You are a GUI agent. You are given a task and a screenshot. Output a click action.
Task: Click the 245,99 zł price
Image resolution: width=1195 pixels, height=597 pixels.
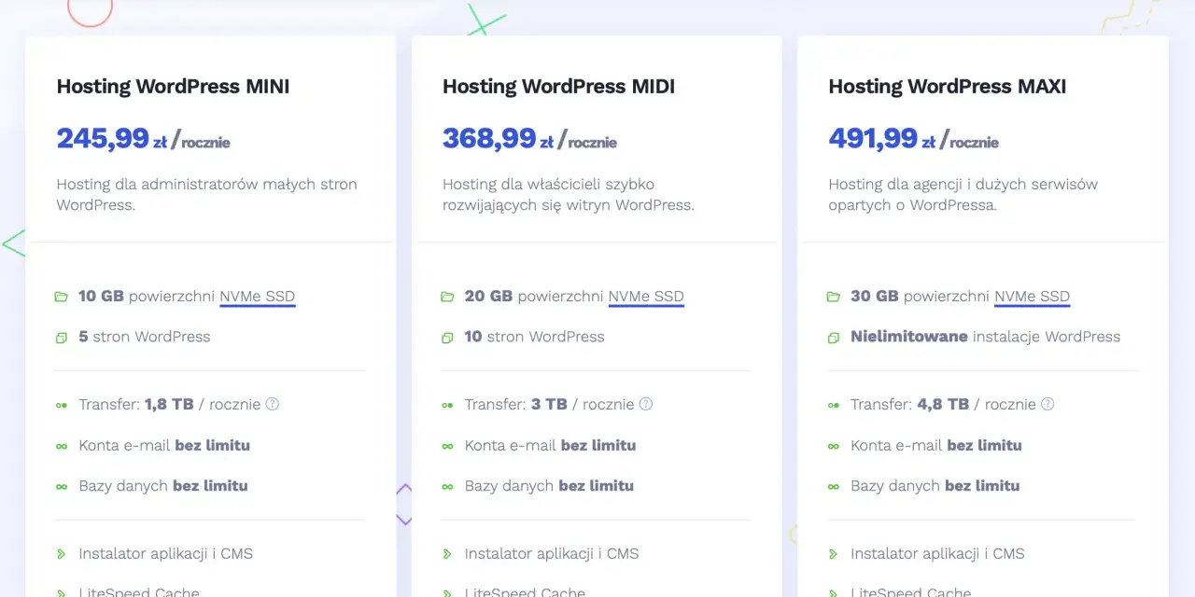click(x=112, y=139)
